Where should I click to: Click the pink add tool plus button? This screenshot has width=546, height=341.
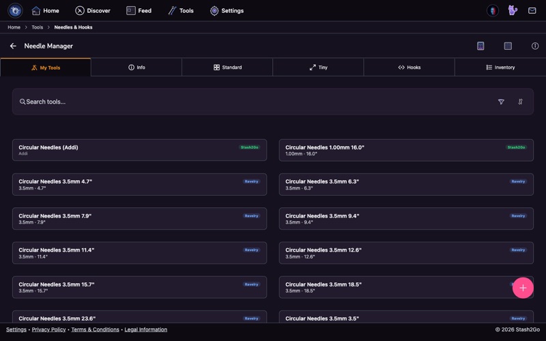523,288
